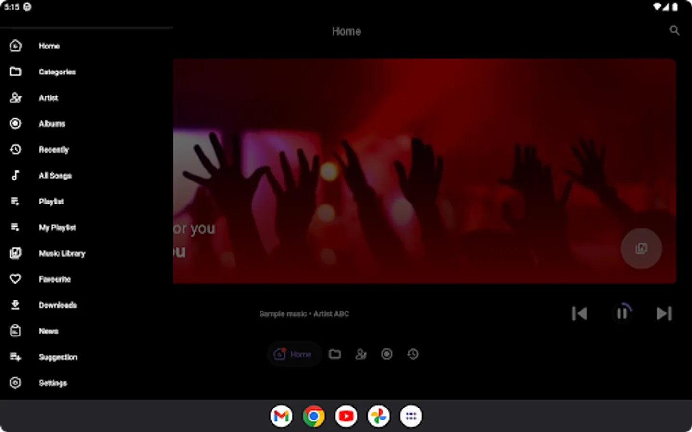Click the Artist person icon in drawer
Image resolution: width=692 pixels, height=432 pixels.
pyautogui.click(x=15, y=98)
